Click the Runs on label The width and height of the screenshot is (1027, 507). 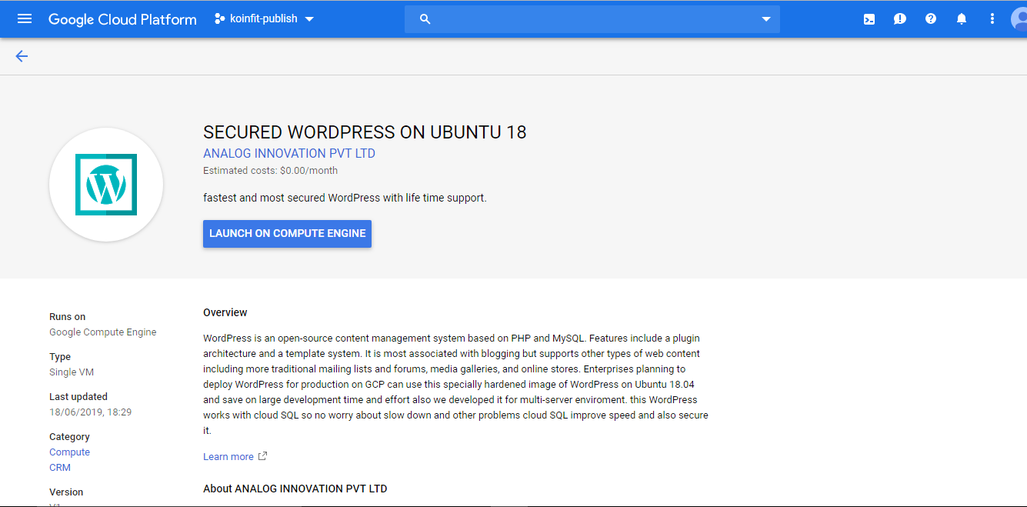68,317
